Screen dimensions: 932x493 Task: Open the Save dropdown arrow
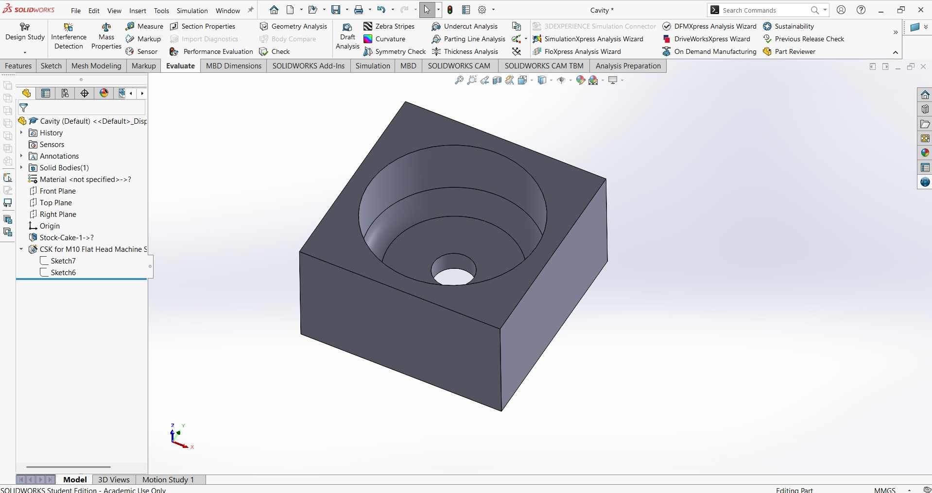click(346, 10)
